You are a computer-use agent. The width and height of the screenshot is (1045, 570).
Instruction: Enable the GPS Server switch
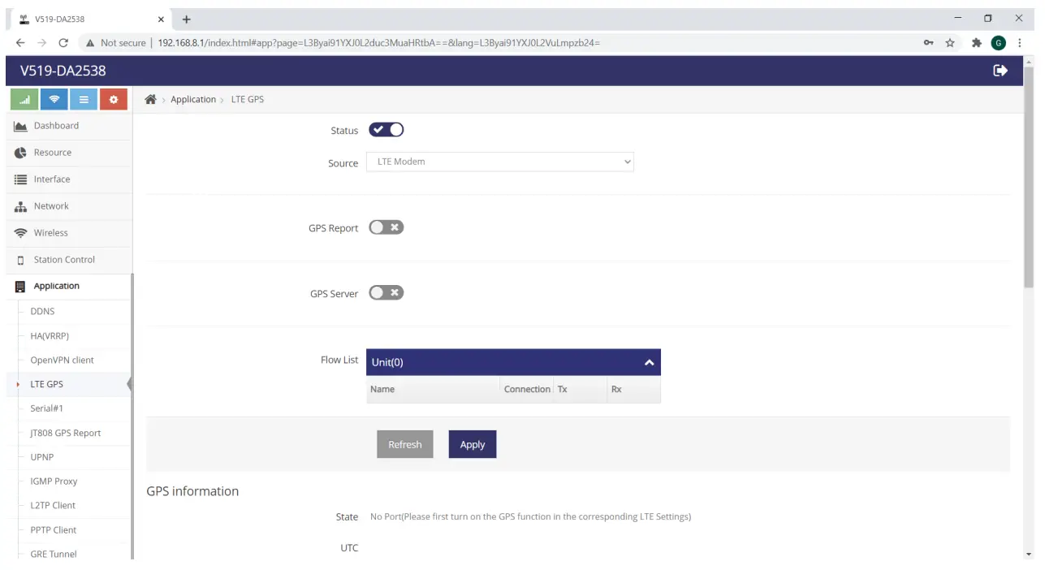[386, 293]
